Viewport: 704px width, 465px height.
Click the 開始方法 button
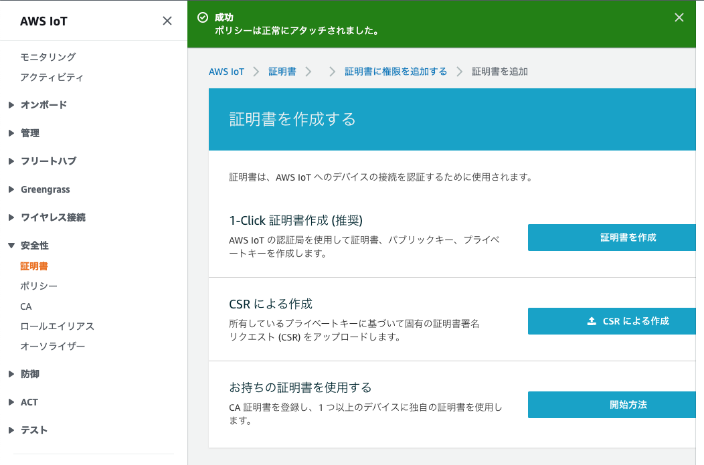(612, 405)
